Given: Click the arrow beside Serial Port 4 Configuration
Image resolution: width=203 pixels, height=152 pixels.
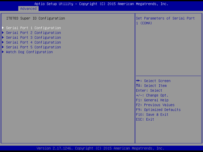Looking at the screenshot, I should tap(3, 42).
